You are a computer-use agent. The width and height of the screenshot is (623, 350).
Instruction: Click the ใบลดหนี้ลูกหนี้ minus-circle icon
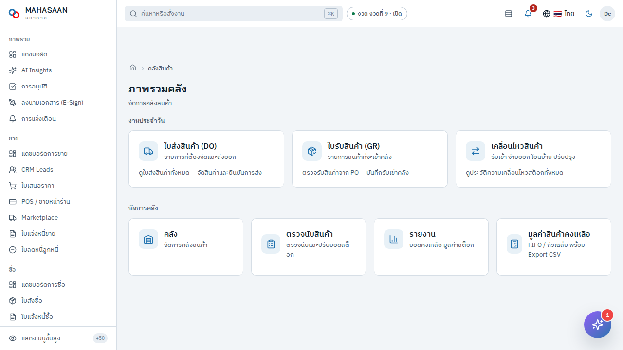click(13, 250)
